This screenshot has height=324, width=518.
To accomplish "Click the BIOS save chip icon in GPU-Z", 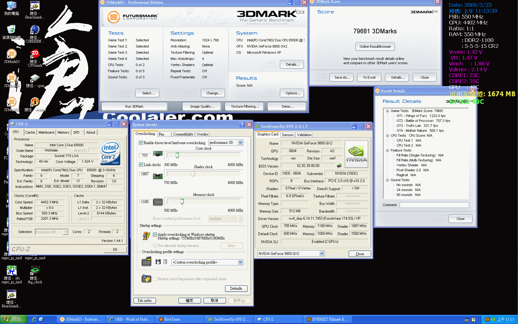I will click(339, 166).
